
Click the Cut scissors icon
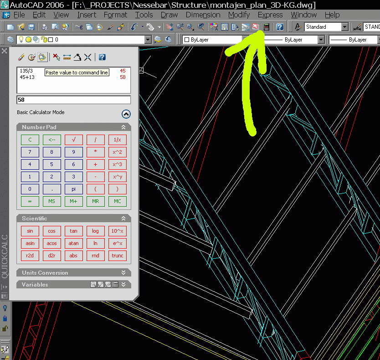(79, 27)
